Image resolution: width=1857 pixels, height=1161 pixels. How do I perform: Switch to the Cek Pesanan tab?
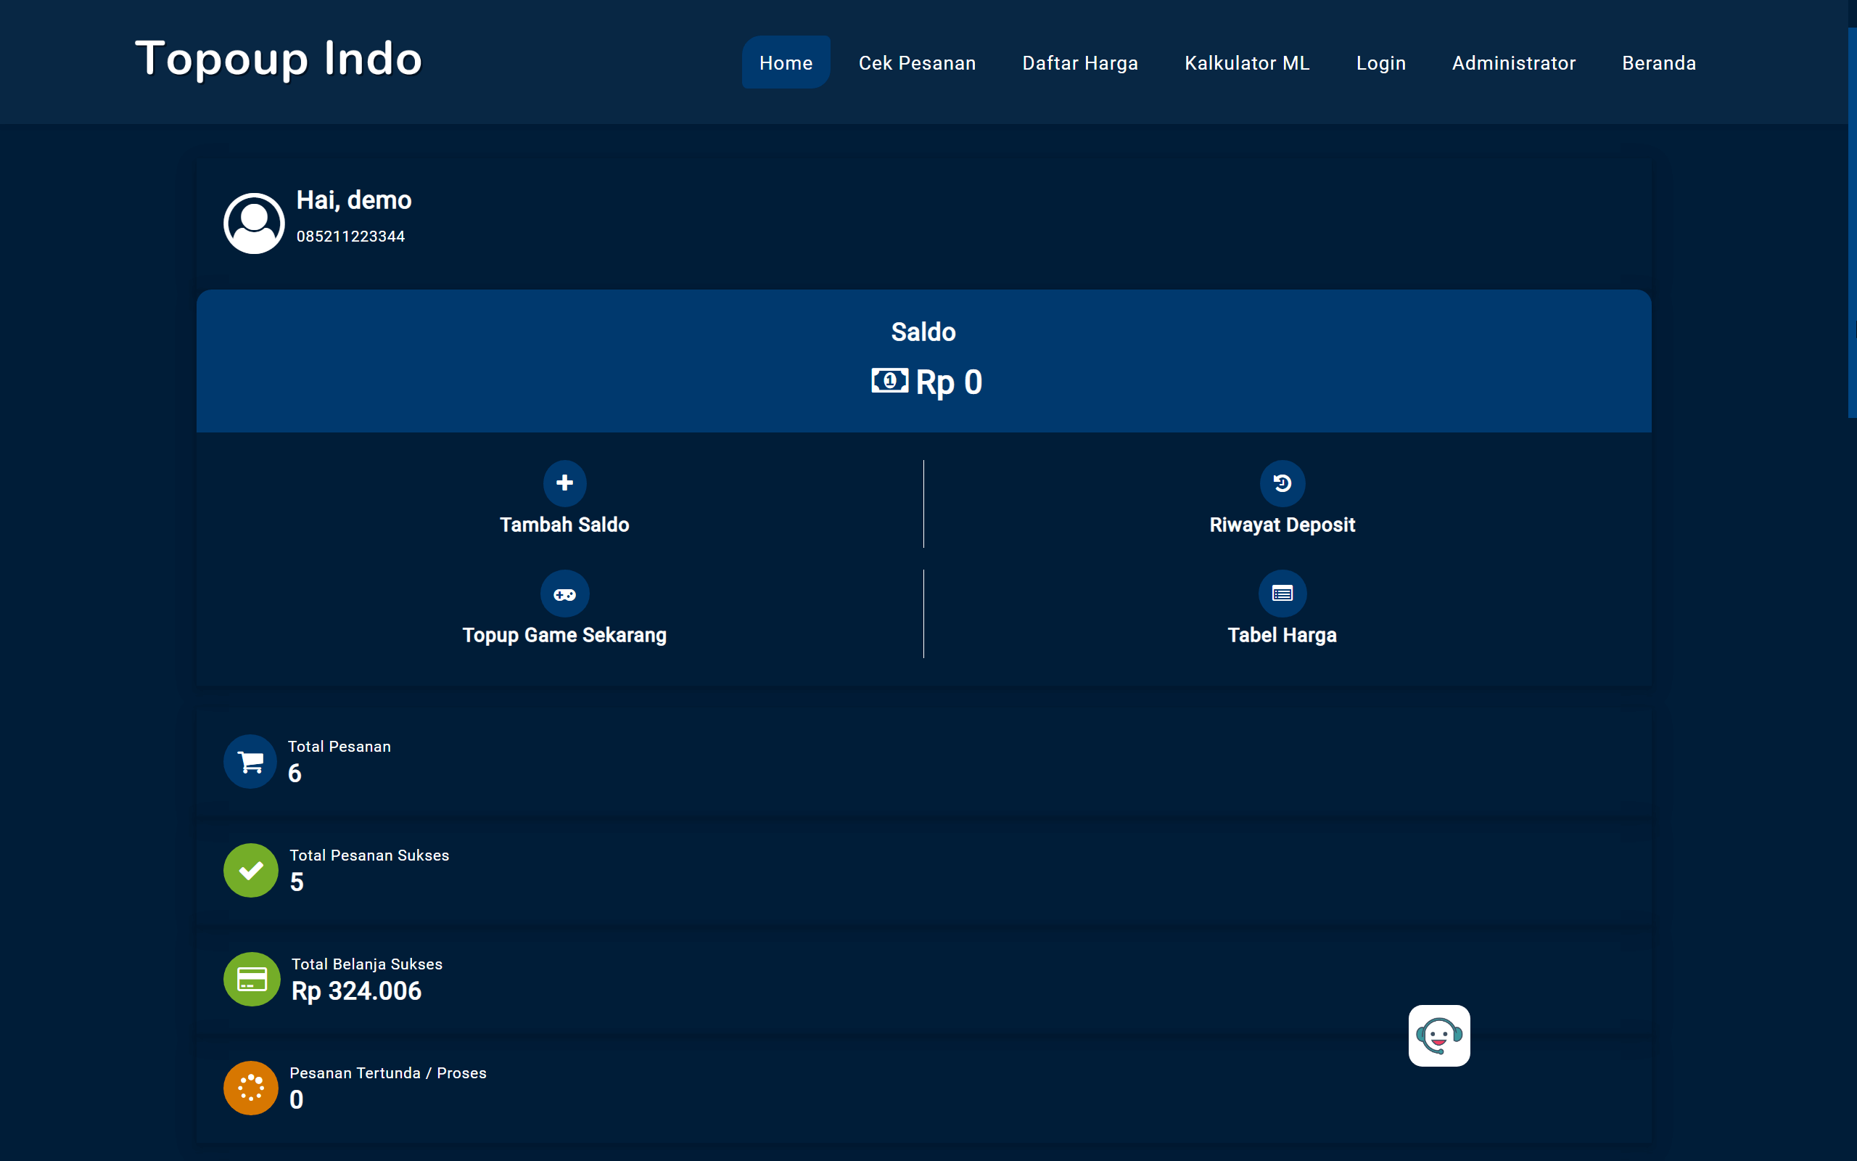click(918, 62)
